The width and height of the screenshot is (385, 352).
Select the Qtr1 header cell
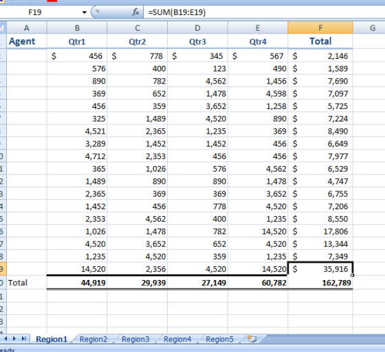[x=77, y=41]
